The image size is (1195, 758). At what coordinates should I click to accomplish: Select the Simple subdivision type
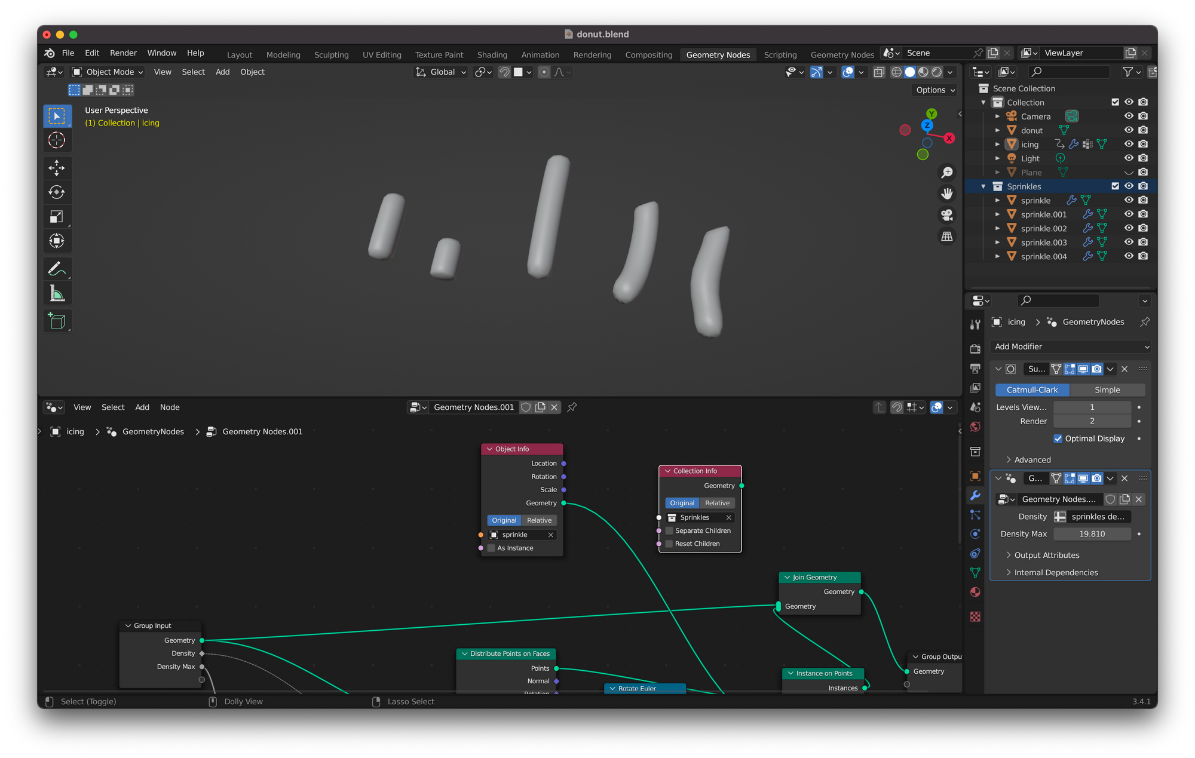coord(1107,390)
